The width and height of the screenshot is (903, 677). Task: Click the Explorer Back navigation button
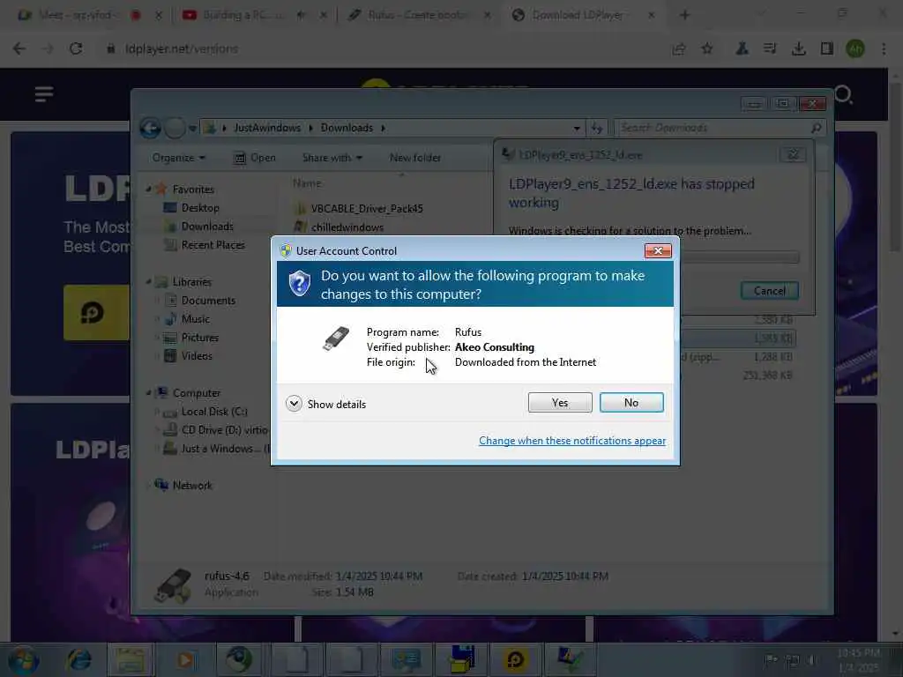click(150, 128)
